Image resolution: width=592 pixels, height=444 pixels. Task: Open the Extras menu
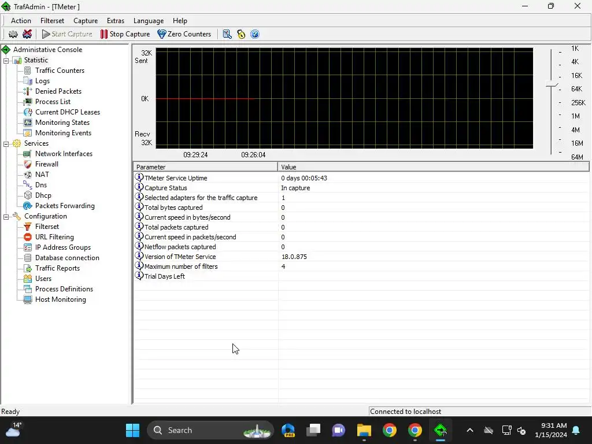coord(116,21)
